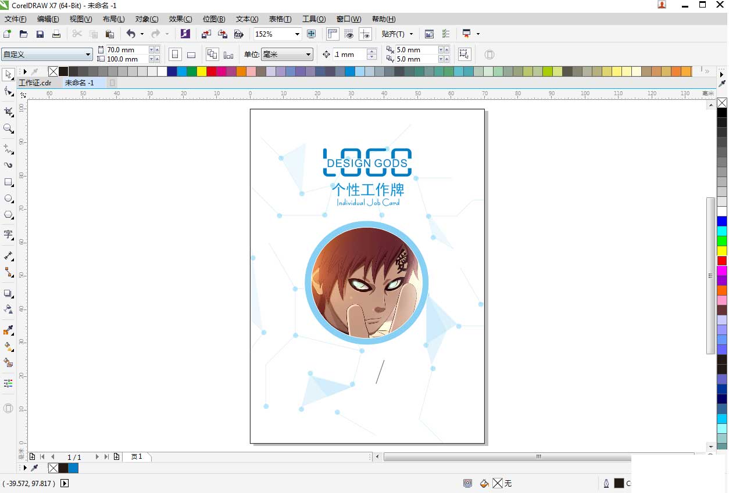
Task: Add page button after page navigator
Action: pyautogui.click(x=117, y=457)
